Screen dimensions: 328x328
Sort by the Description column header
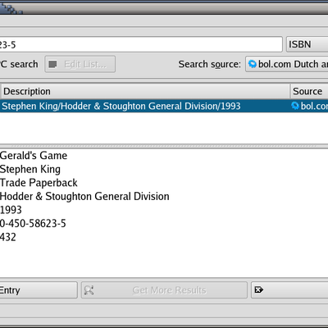145,91
